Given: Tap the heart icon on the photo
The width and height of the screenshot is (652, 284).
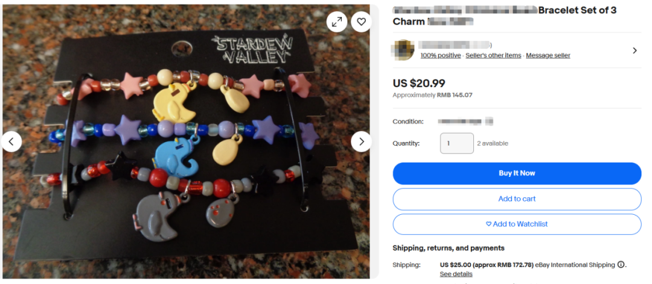Looking at the screenshot, I should (x=362, y=22).
